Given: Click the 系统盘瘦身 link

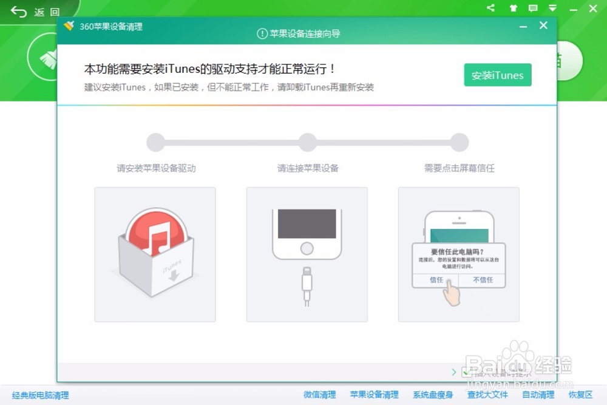Looking at the screenshot, I should coord(432,394).
